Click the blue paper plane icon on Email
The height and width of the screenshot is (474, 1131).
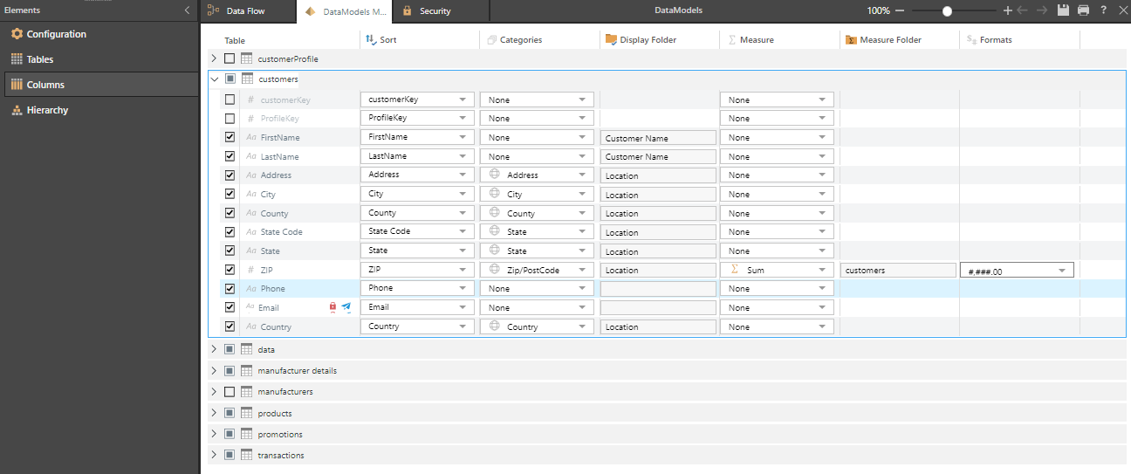[346, 306]
